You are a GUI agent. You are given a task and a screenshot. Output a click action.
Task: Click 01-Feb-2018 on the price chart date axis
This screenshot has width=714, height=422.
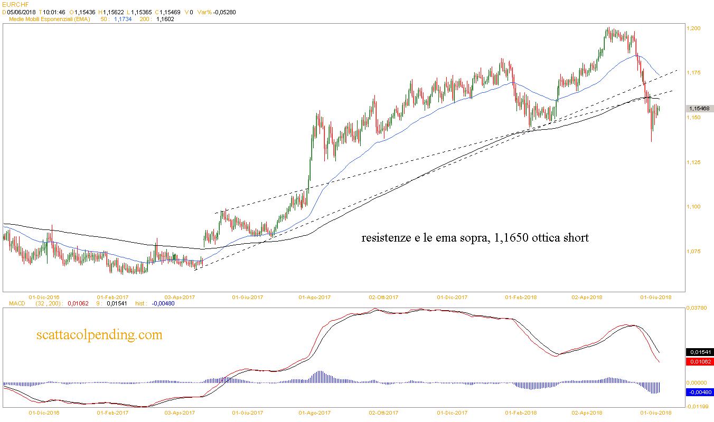(x=521, y=297)
